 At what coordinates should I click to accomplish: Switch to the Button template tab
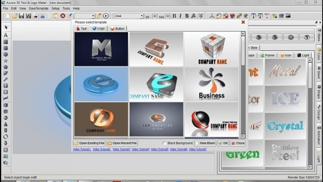click(117, 29)
